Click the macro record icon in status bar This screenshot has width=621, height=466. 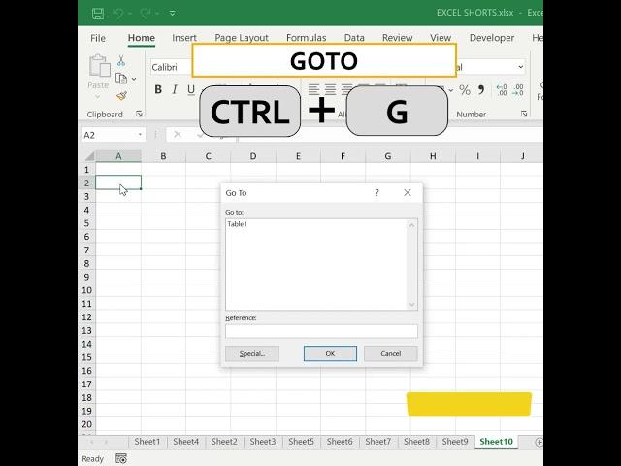(x=121, y=459)
